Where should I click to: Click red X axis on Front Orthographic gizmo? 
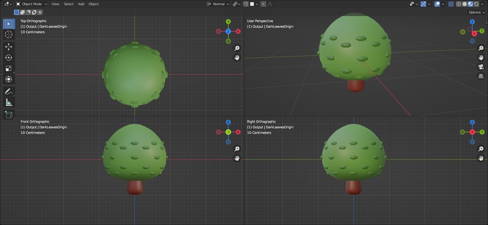(238, 132)
